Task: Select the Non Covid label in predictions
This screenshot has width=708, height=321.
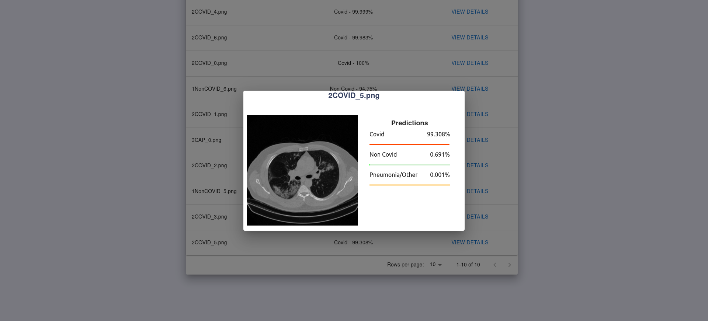Action: pyautogui.click(x=383, y=155)
